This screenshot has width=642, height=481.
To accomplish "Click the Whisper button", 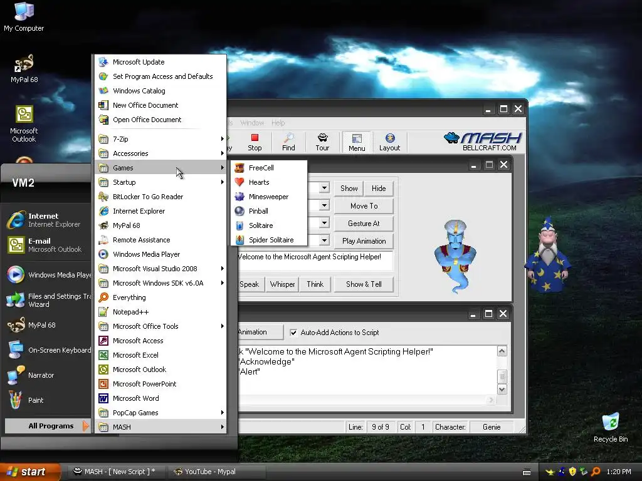I will pyautogui.click(x=282, y=284).
